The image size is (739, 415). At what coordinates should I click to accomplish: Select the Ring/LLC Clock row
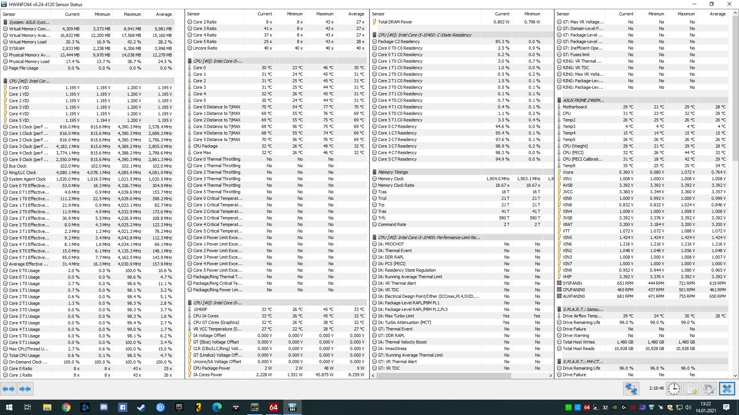coord(88,173)
